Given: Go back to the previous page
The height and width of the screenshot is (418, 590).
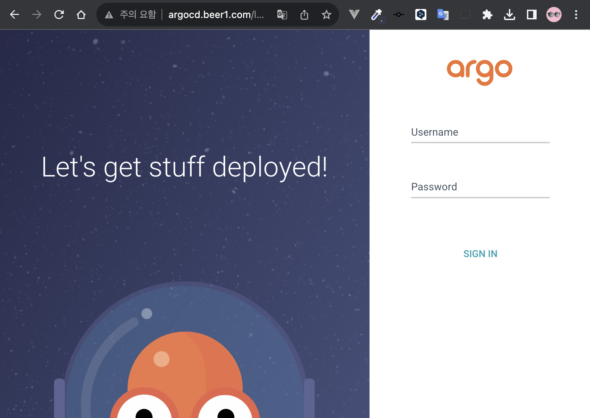Looking at the screenshot, I should click(15, 15).
